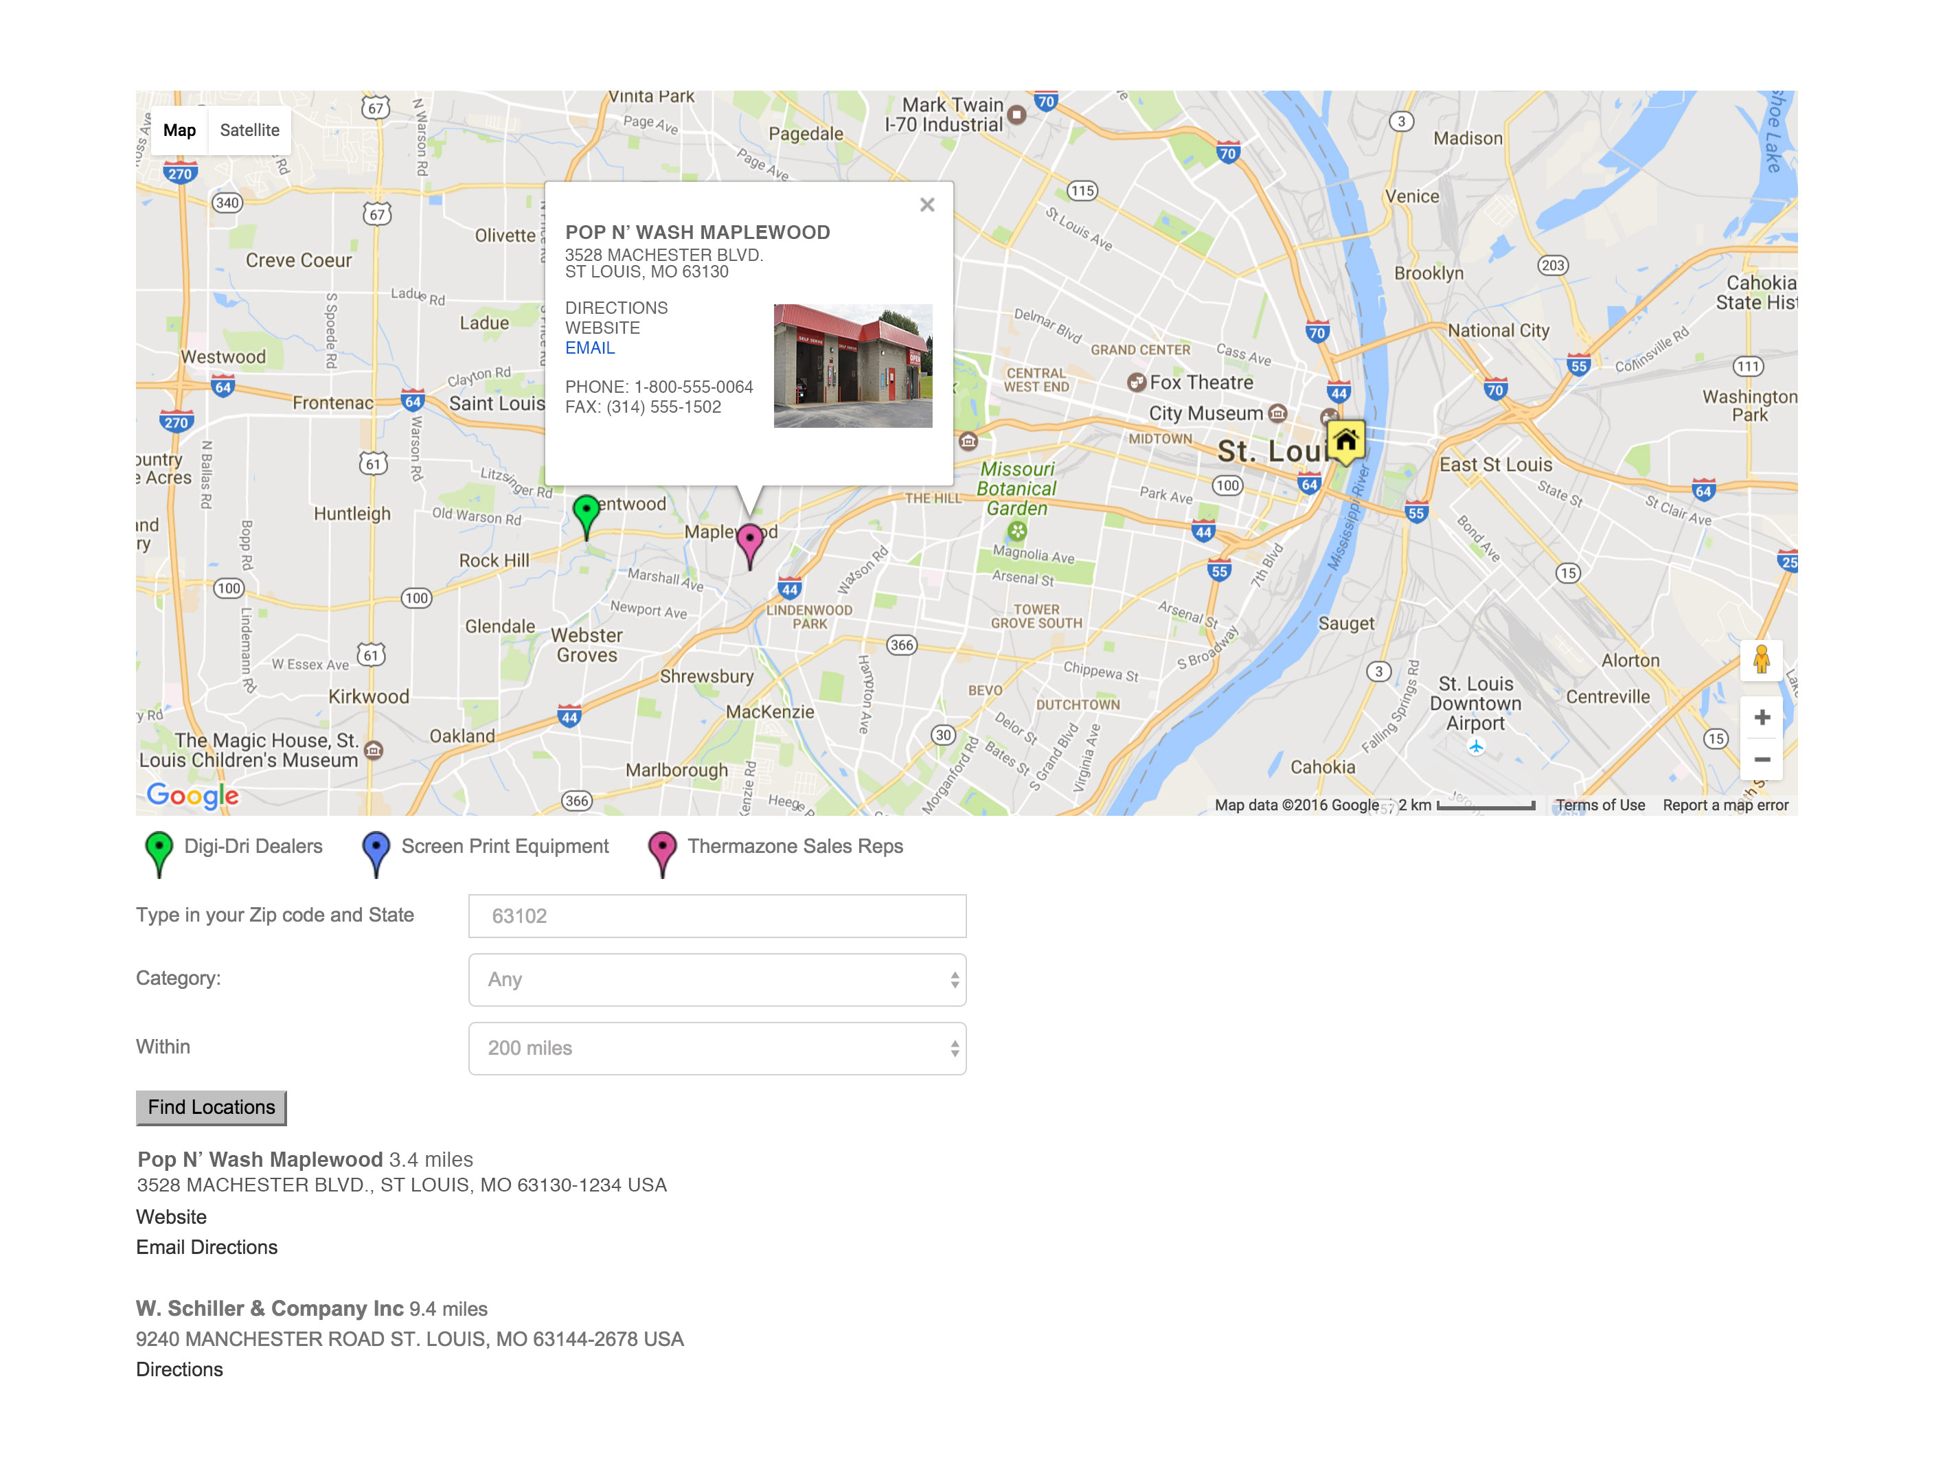Click Email link under Pop N' Wash
The width and height of the screenshot is (1934, 1460).
[x=160, y=1248]
